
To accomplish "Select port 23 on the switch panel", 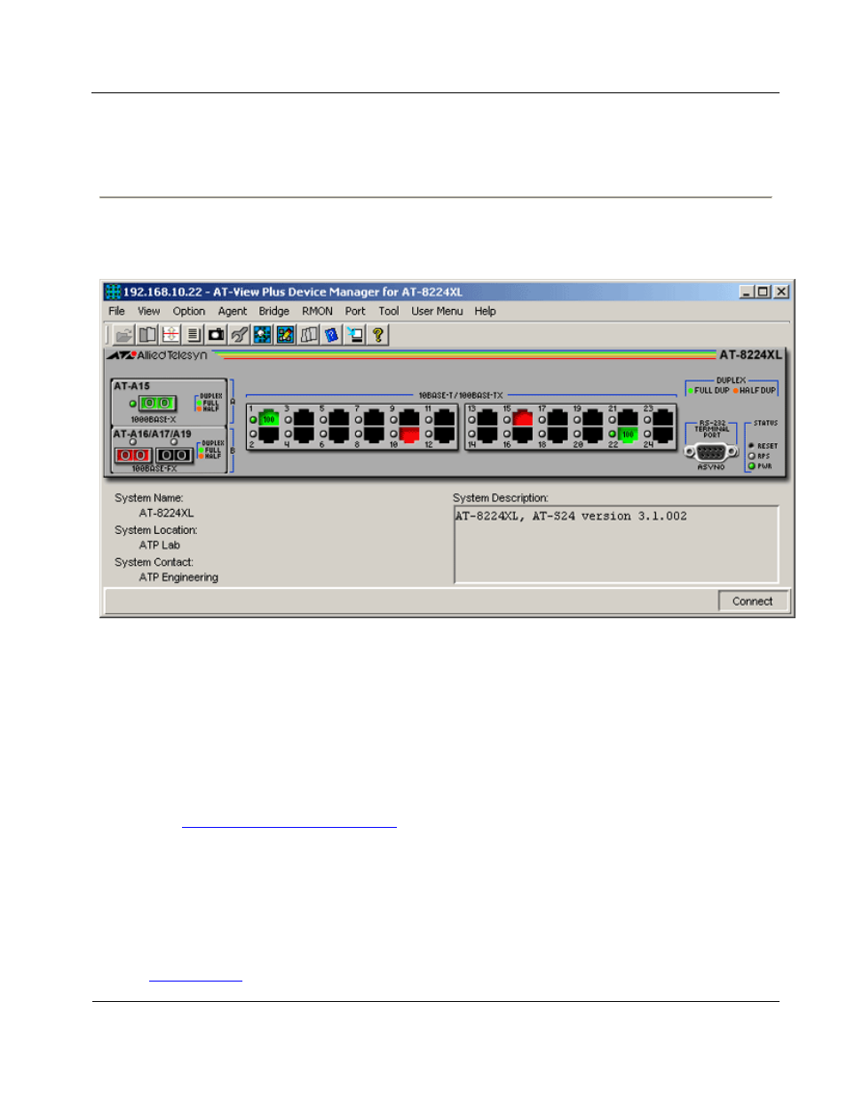I will [x=662, y=418].
